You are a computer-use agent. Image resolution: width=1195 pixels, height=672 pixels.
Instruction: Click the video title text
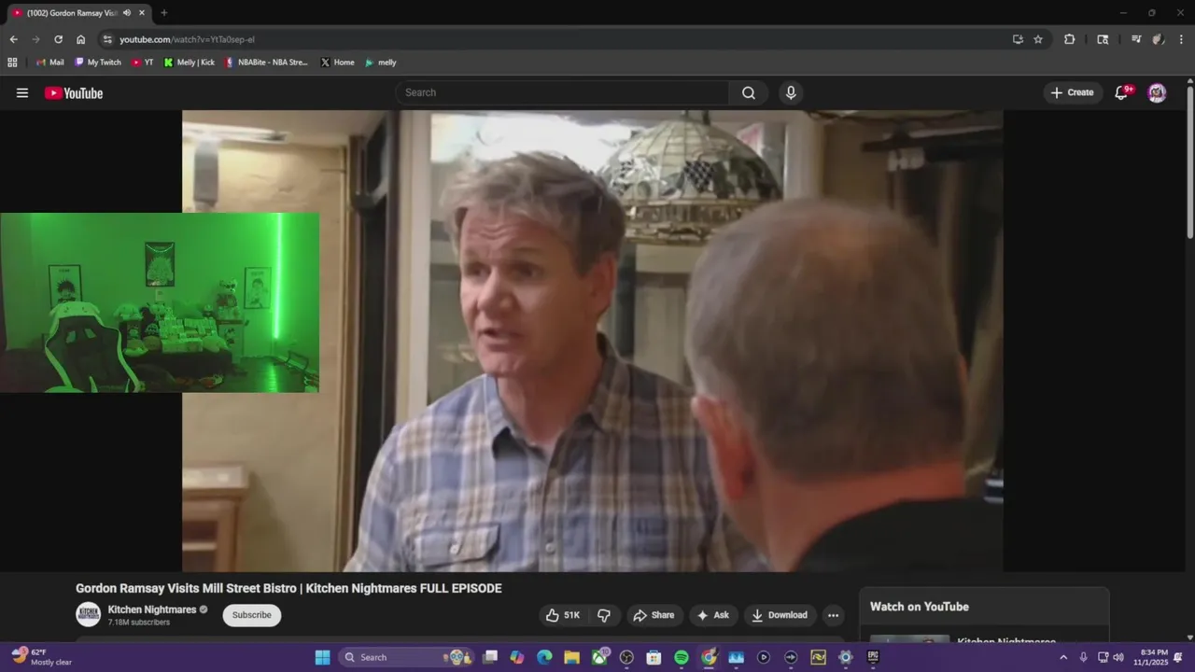[288, 588]
